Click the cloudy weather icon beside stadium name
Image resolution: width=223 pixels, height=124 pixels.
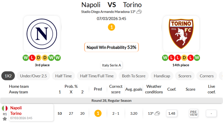coord(139,12)
